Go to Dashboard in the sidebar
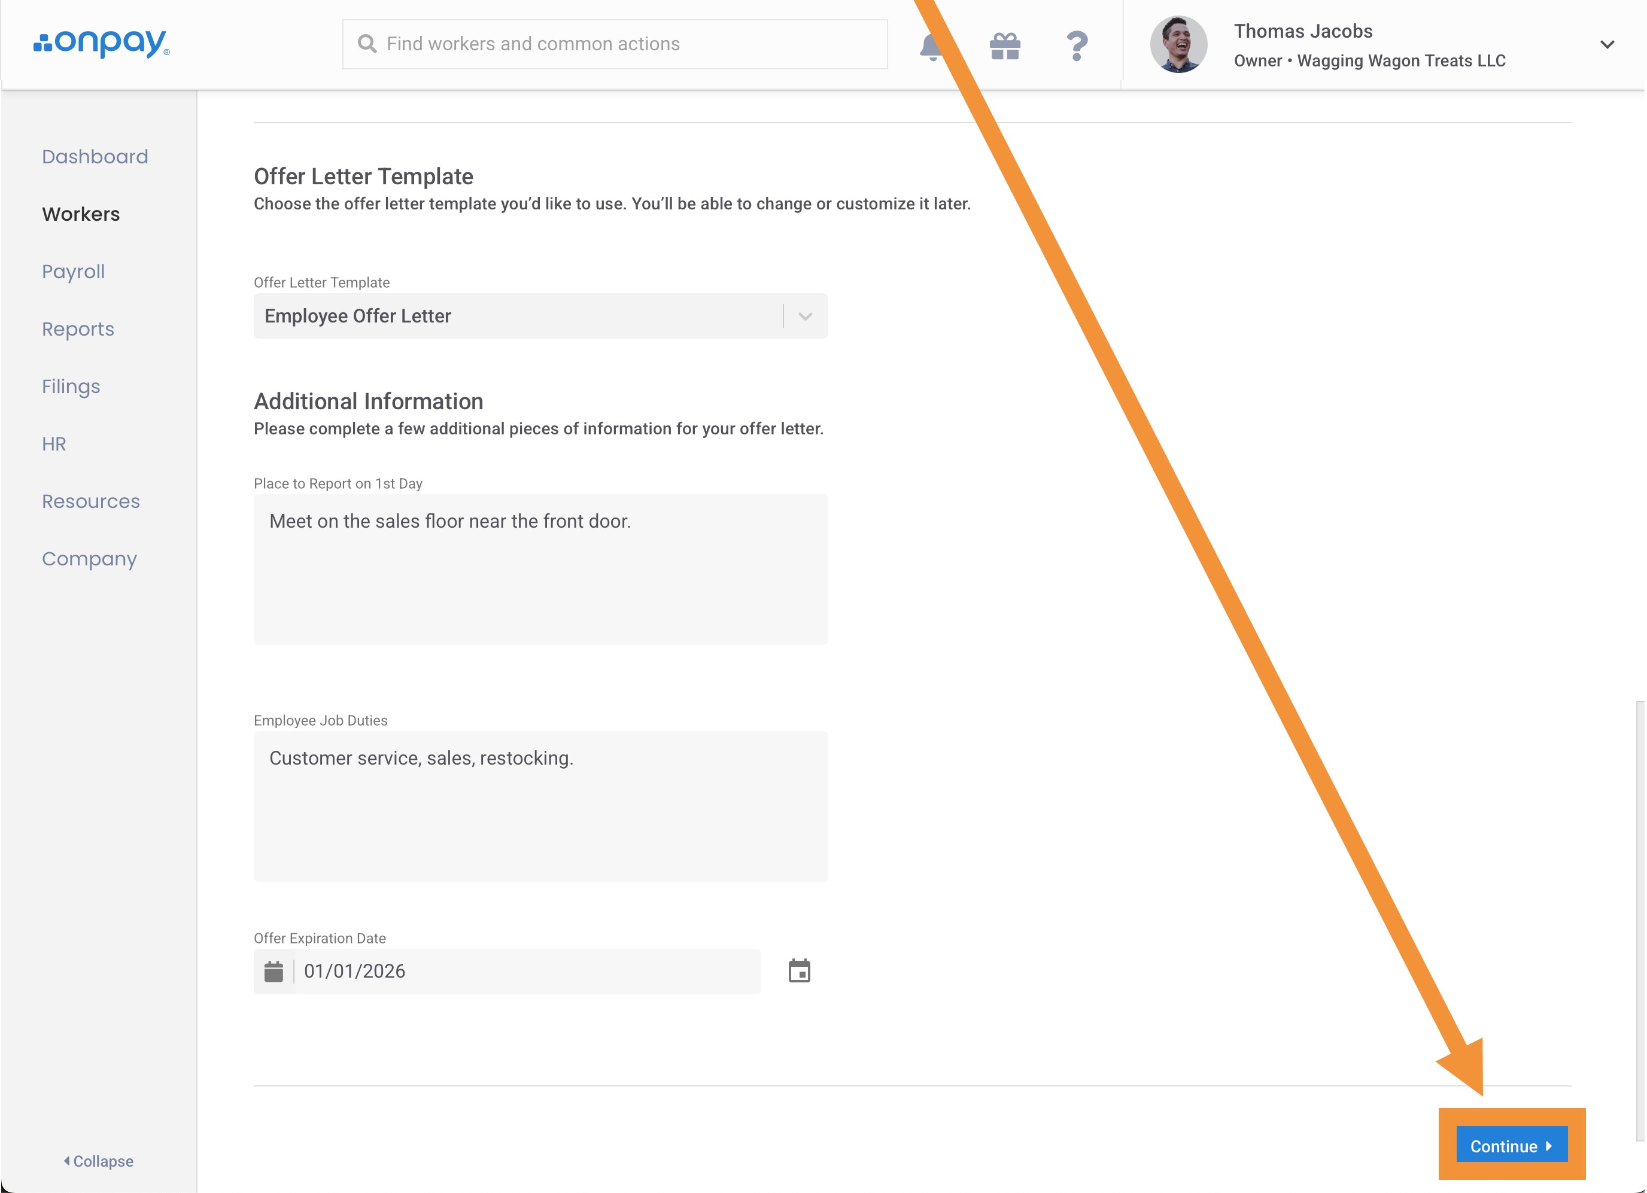 pos(95,157)
